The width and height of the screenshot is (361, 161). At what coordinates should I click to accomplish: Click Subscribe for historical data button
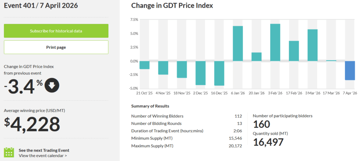pos(56,31)
